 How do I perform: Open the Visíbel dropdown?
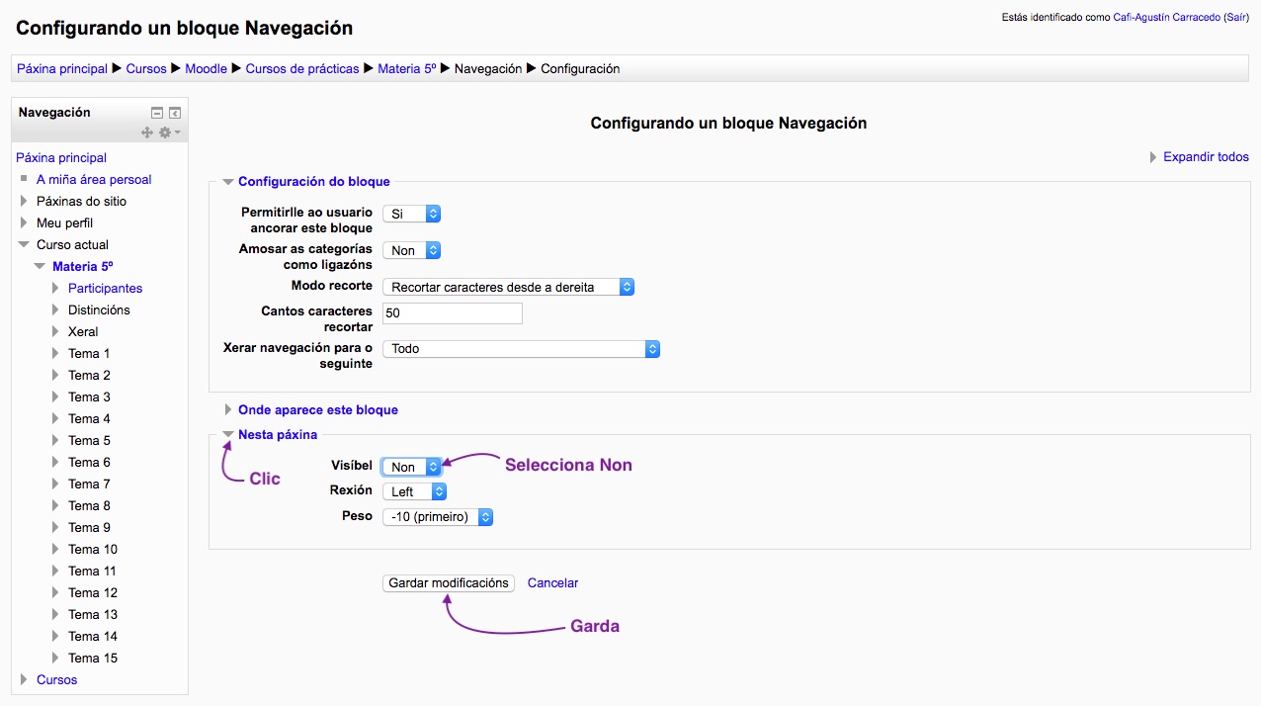click(x=411, y=467)
